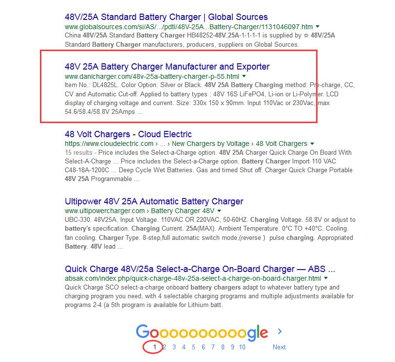This screenshot has width=395, height=362.
Task: Click the danlcharger.com green URL text
Action: coord(152,76)
